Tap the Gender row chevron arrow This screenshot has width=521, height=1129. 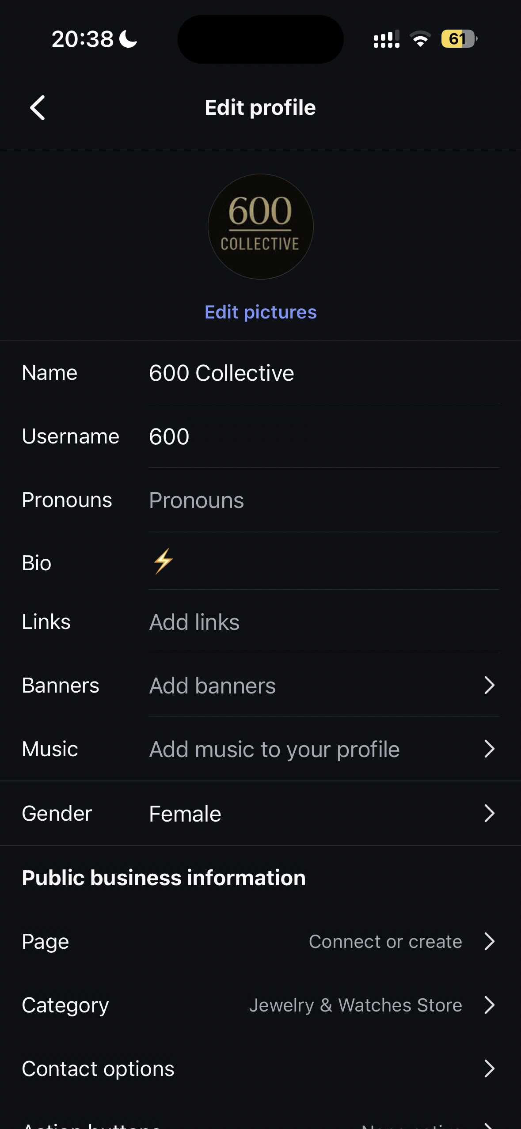pyautogui.click(x=489, y=813)
